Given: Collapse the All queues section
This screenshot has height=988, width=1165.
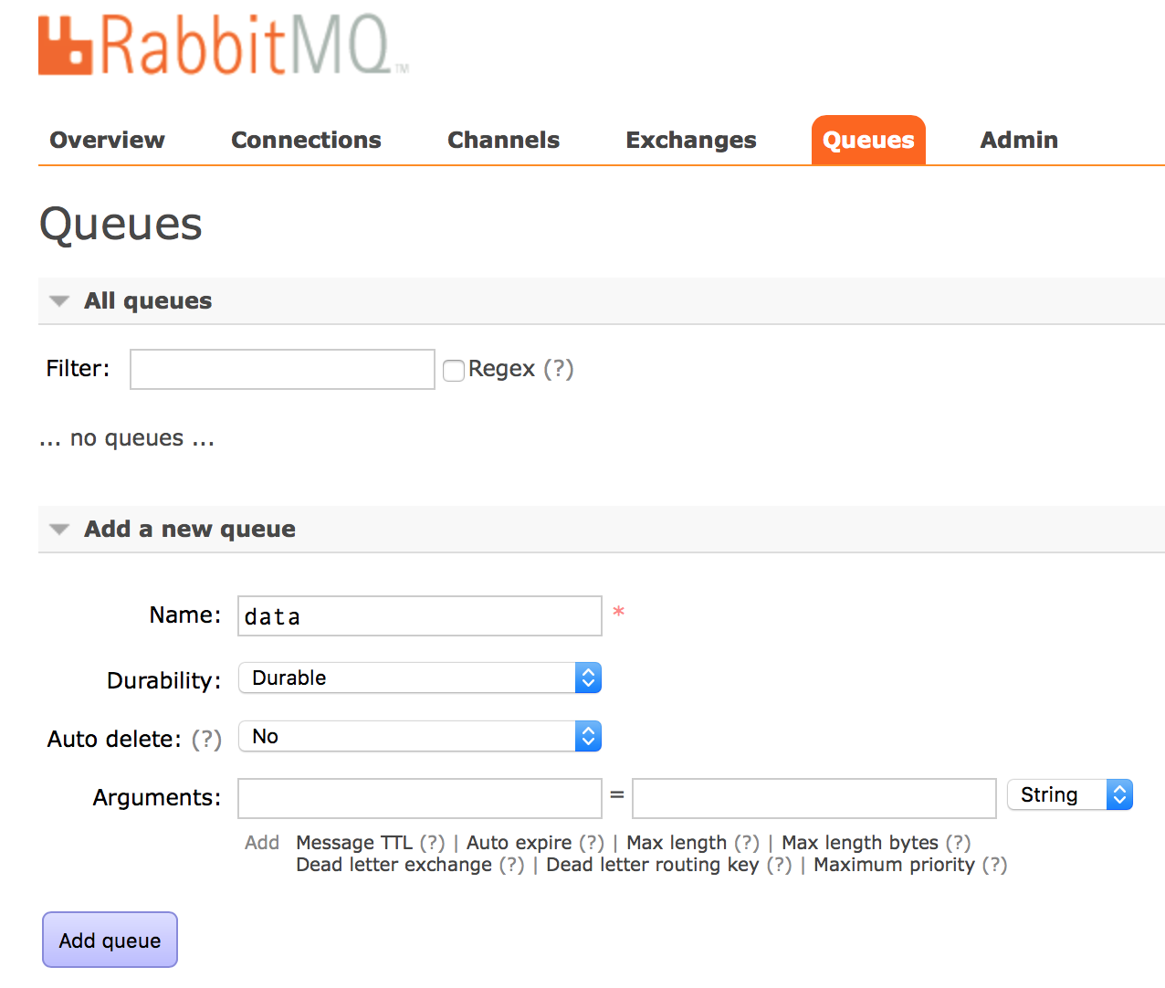Looking at the screenshot, I should tap(148, 300).
